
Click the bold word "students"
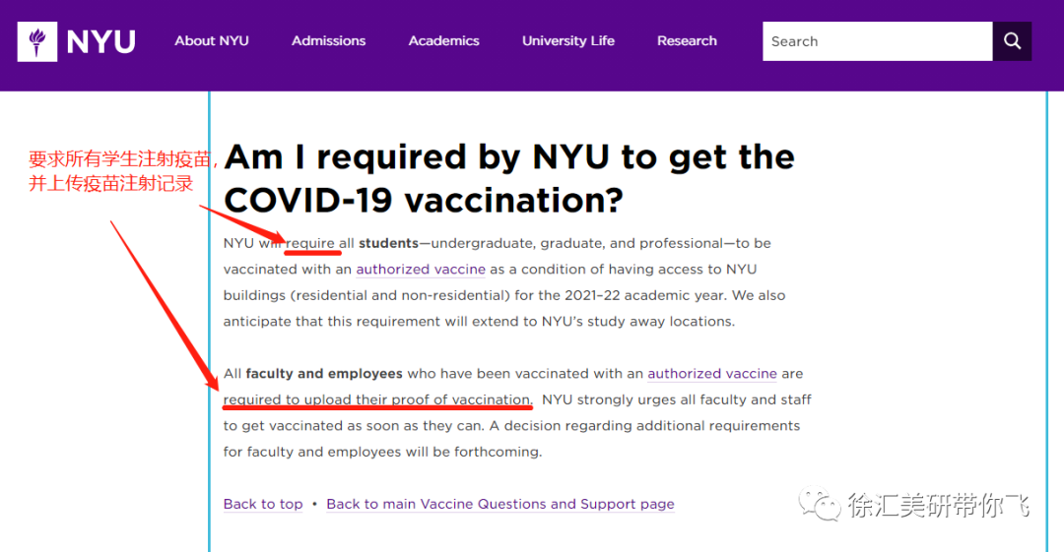(387, 243)
